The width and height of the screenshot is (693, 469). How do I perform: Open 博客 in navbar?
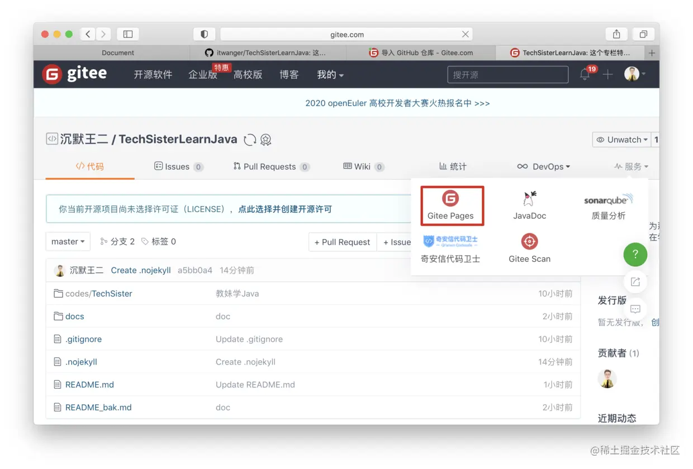click(289, 74)
